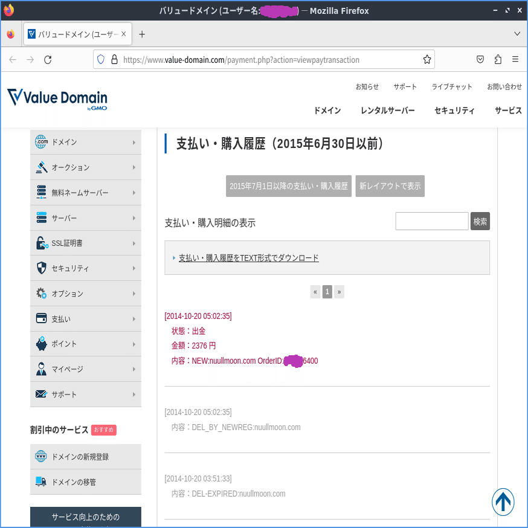The height and width of the screenshot is (528, 528).
Task: Click the next page » pagination button
Action: pos(339,292)
